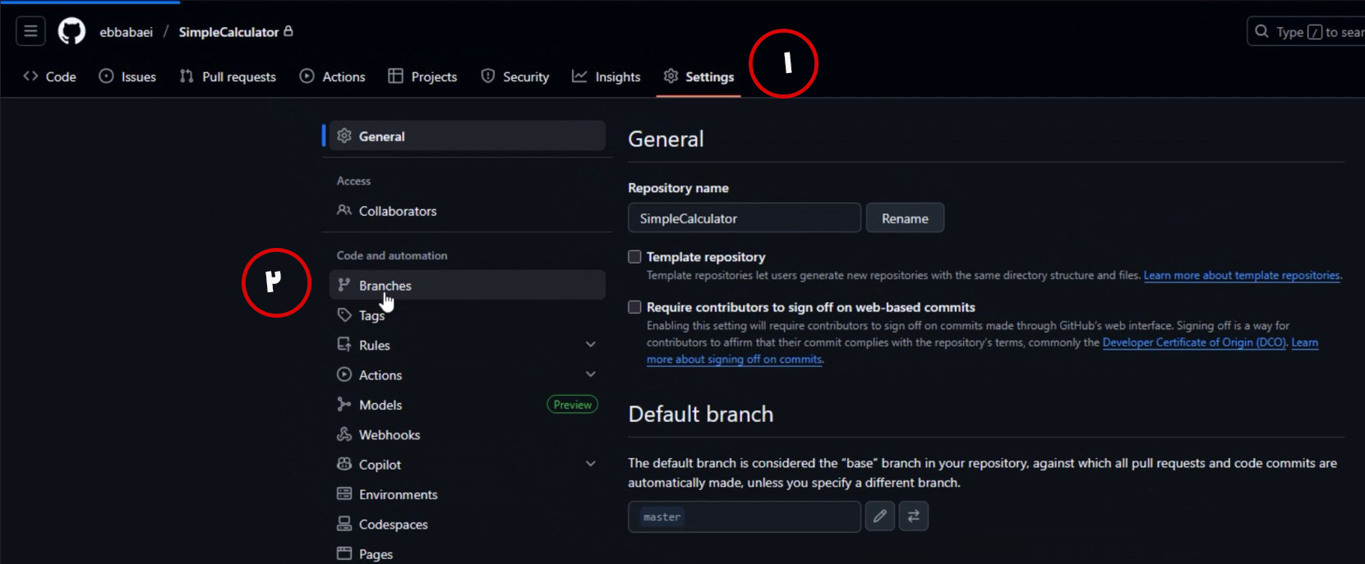Enable the Template repository checkbox
1365x564 pixels.
634,257
